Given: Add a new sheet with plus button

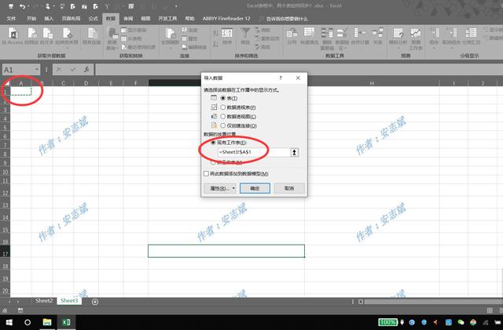Looking at the screenshot, I should click(x=95, y=302).
